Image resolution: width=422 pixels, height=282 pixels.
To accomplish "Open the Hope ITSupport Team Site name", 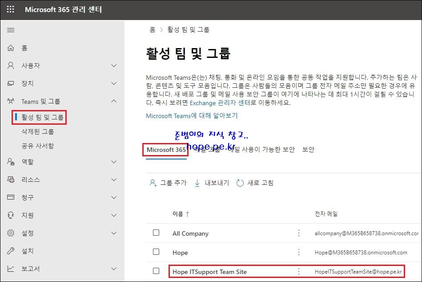I will coord(209,272).
